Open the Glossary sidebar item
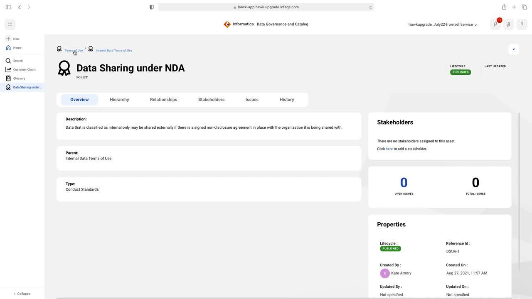532x299 pixels. [19, 78]
